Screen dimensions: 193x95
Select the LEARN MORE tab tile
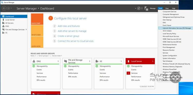37,42
